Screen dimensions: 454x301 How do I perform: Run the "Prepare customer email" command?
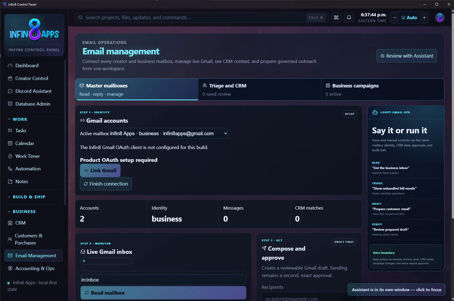pyautogui.click(x=405, y=209)
